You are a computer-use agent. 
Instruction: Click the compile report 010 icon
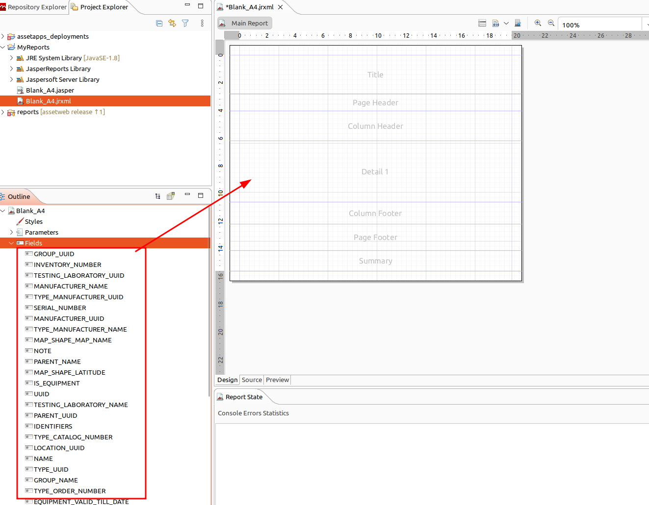pos(496,23)
